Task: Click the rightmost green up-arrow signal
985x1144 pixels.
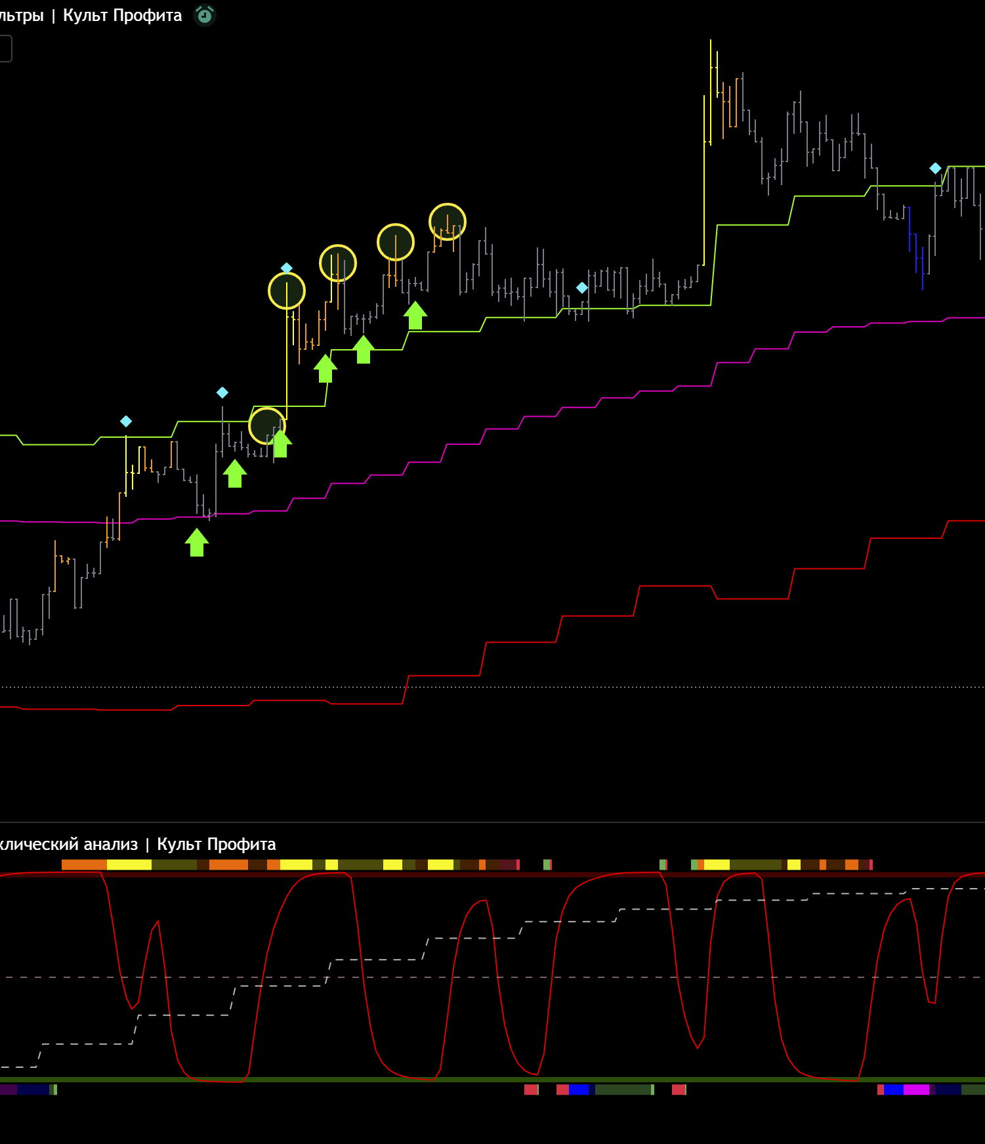Action: click(x=415, y=316)
